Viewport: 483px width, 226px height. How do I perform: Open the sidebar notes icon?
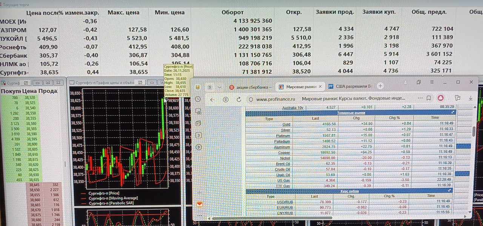tap(199, 123)
